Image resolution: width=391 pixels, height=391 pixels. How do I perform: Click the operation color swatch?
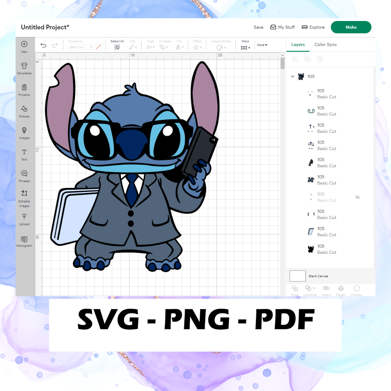tap(98, 47)
